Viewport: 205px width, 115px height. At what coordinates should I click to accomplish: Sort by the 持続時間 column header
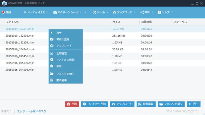click(146, 22)
